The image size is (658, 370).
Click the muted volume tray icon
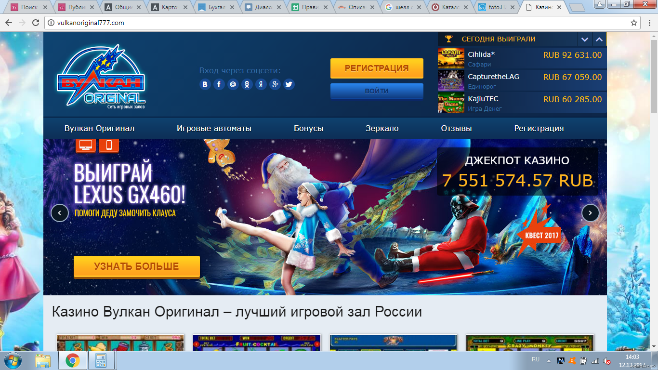click(x=607, y=361)
